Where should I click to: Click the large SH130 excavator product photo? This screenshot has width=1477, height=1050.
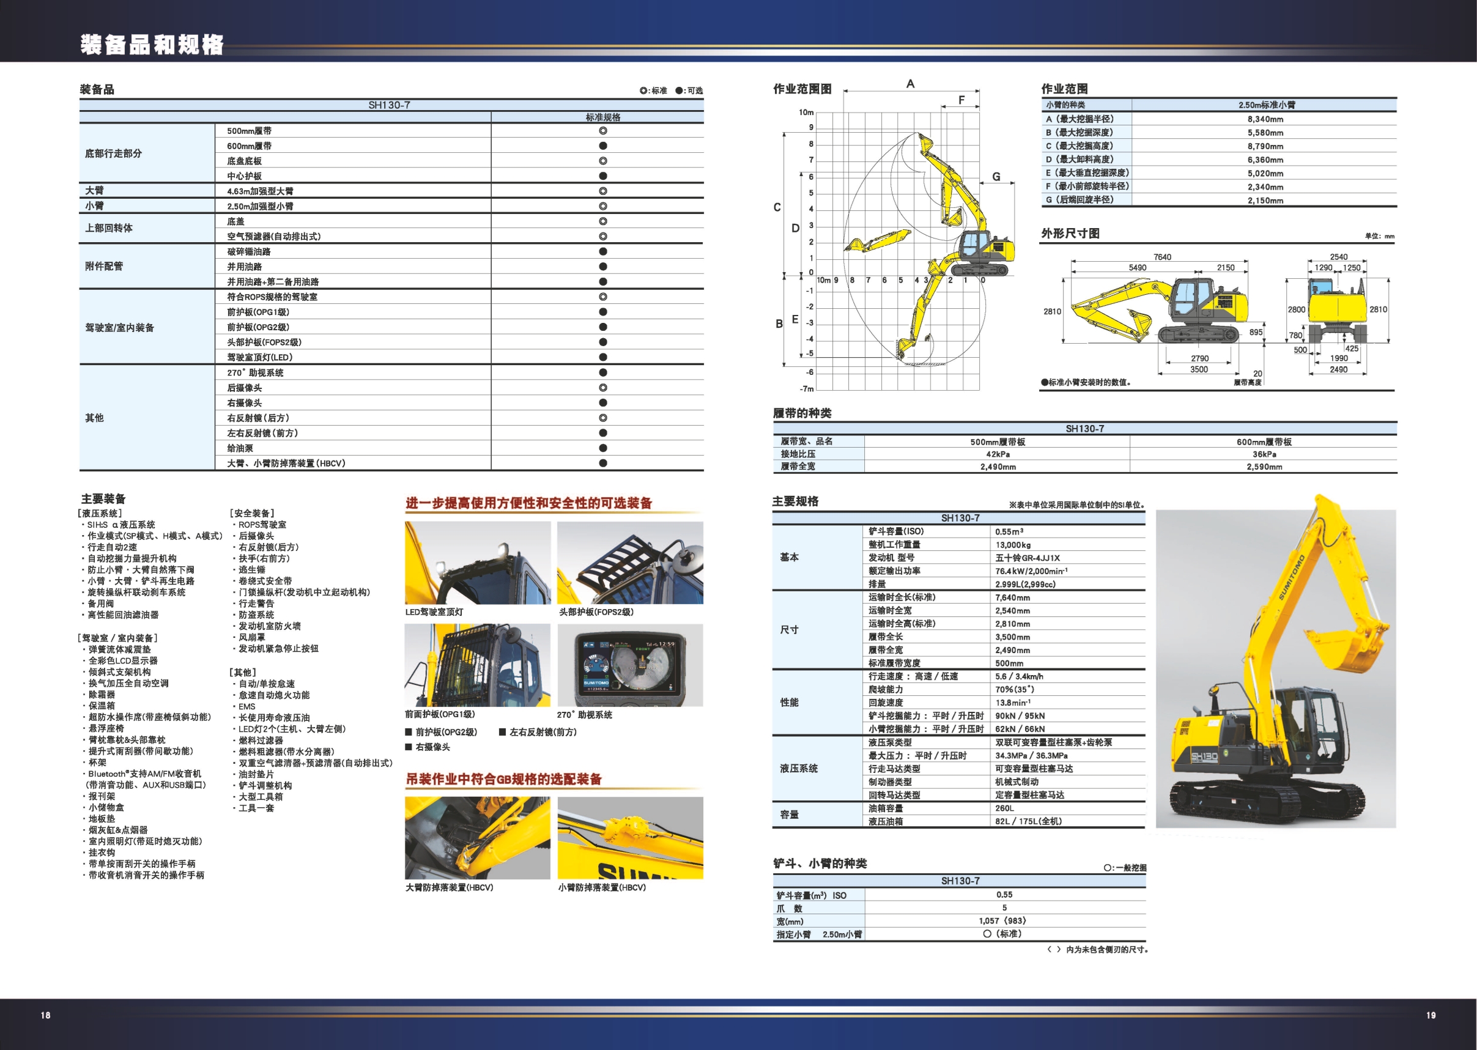pos(1275,662)
